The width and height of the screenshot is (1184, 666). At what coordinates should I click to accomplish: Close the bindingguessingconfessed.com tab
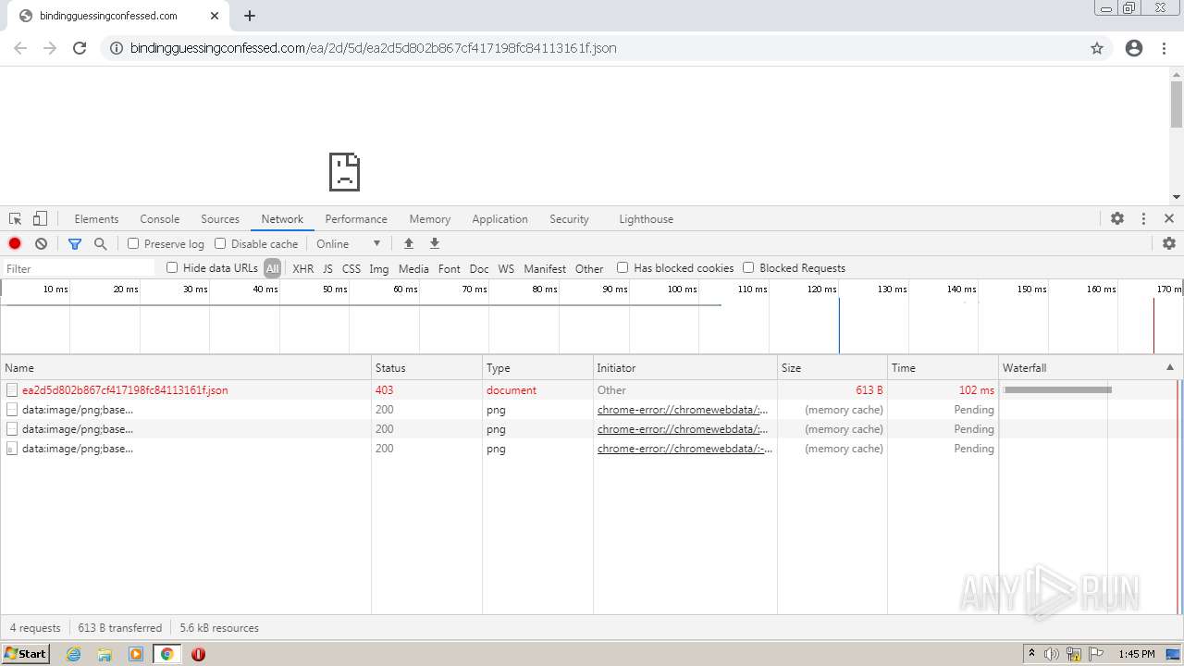(215, 16)
